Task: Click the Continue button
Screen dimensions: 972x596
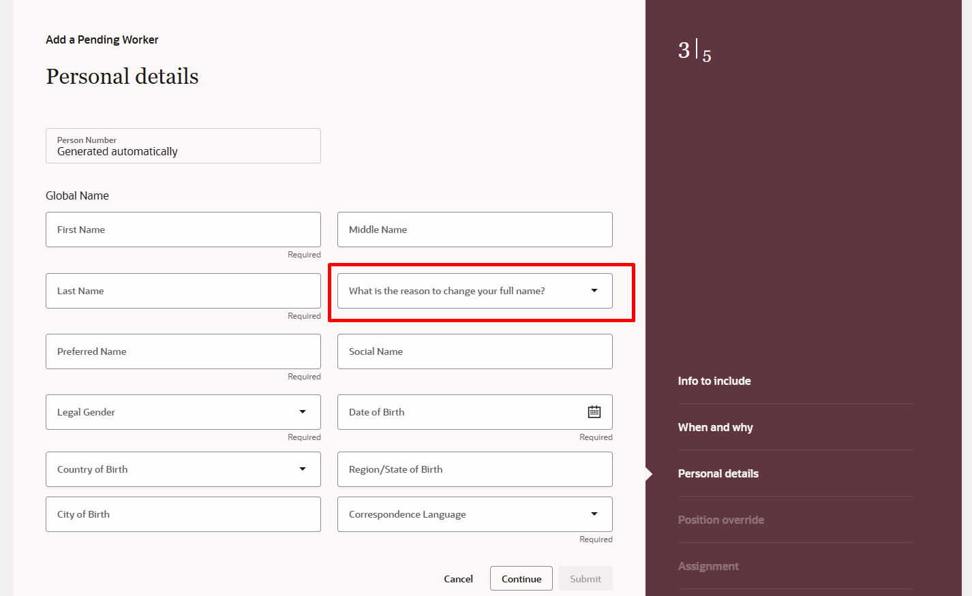Action: (521, 579)
